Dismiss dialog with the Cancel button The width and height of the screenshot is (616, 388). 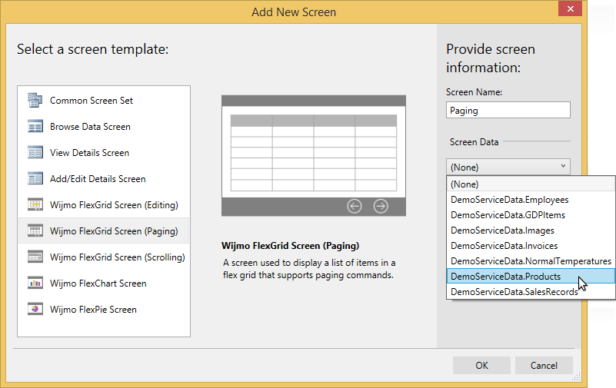544,365
